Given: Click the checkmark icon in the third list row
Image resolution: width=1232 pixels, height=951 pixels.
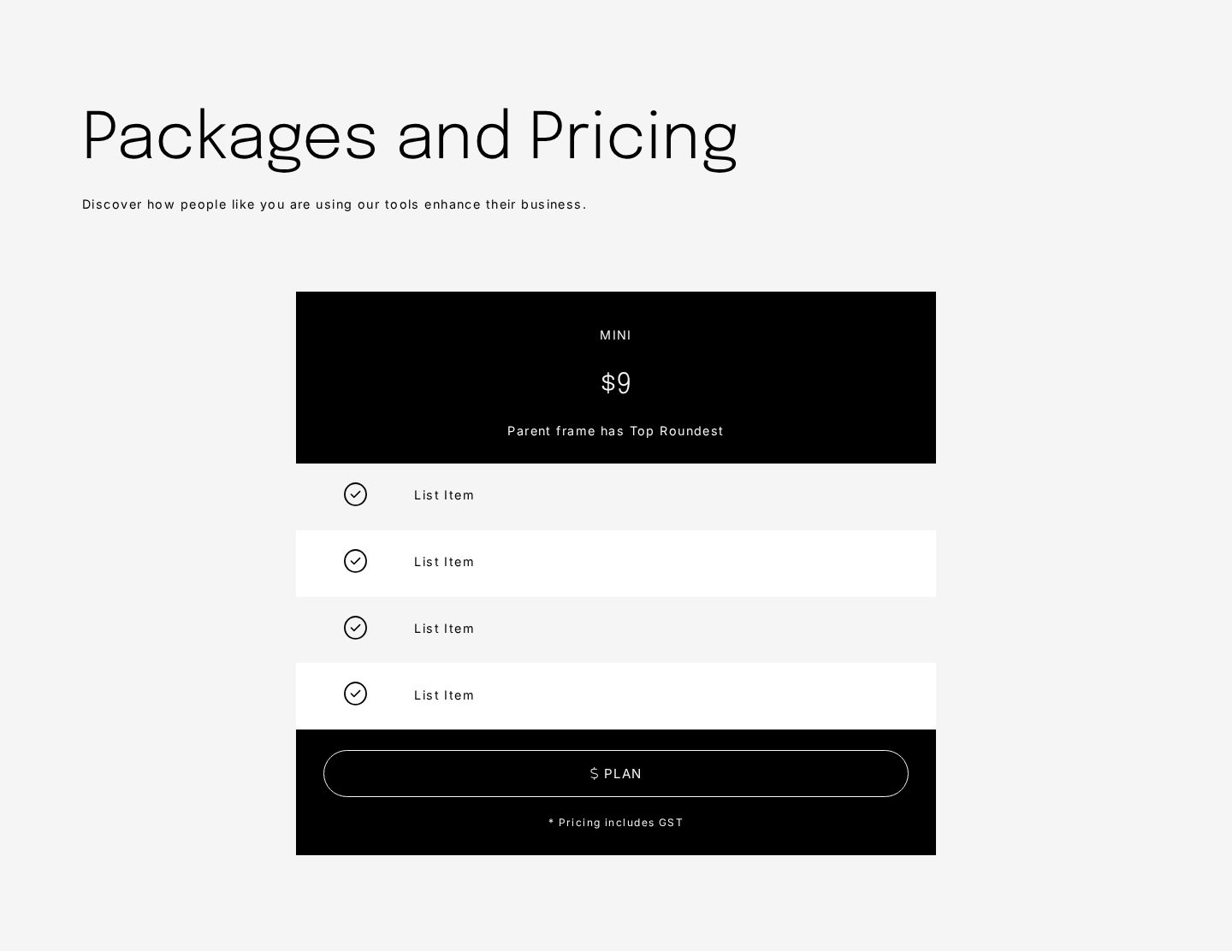Looking at the screenshot, I should [x=355, y=628].
